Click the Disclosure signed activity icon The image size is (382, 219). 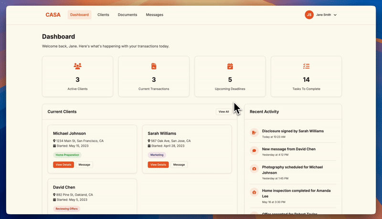pos(254,132)
